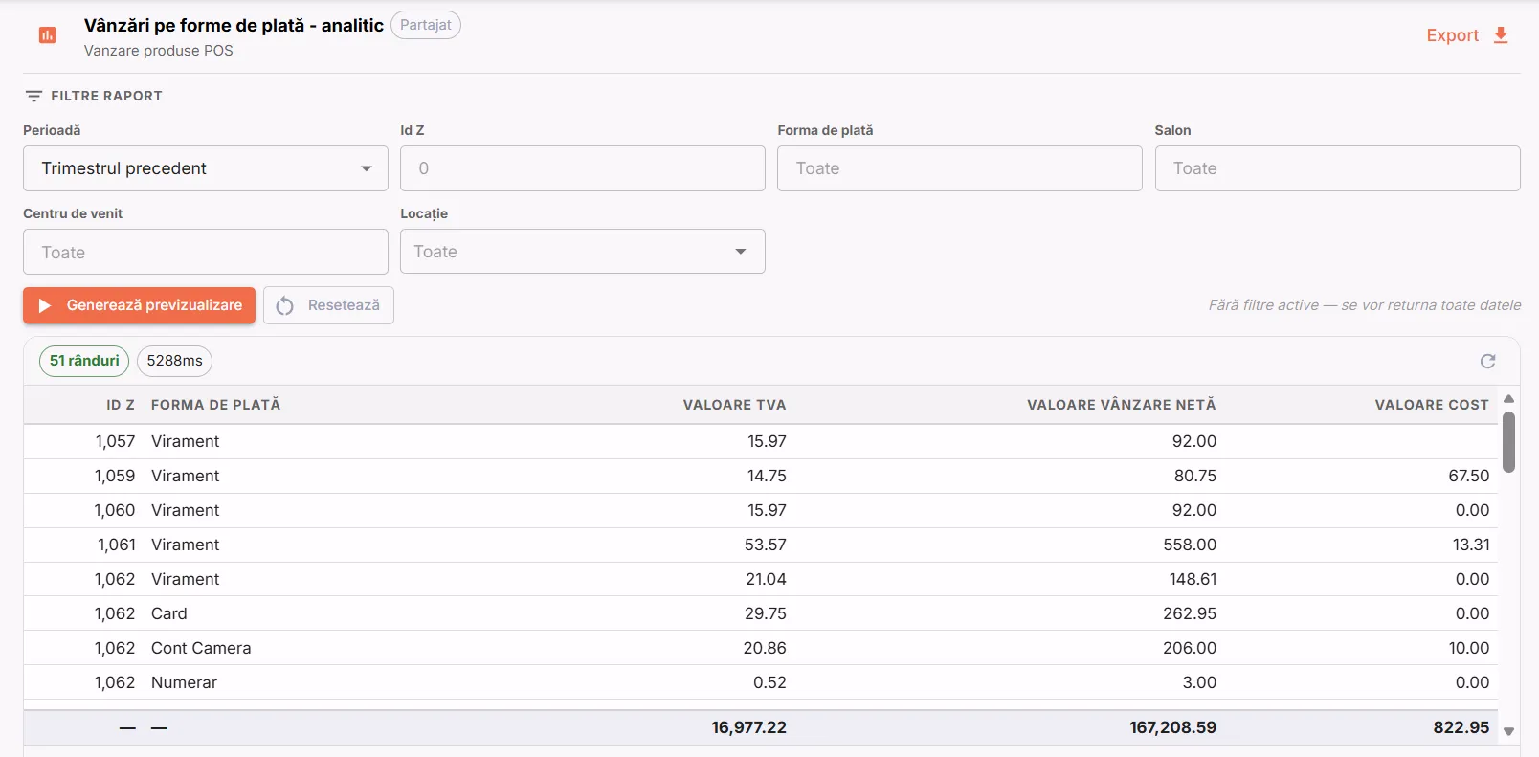This screenshot has height=757, width=1539.
Task: Click the total TVA 16,977.22
Action: pyautogui.click(x=748, y=727)
